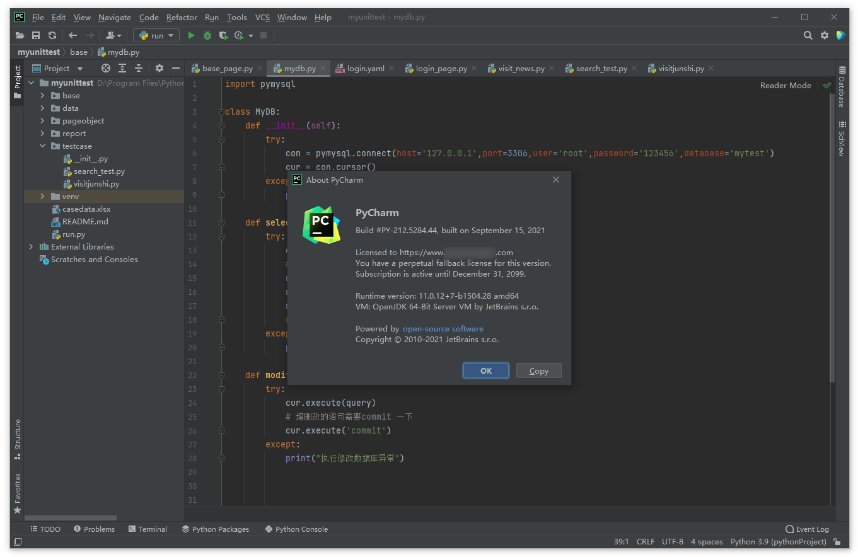Open Project panel options gear
This screenshot has width=858, height=557.
(x=159, y=68)
